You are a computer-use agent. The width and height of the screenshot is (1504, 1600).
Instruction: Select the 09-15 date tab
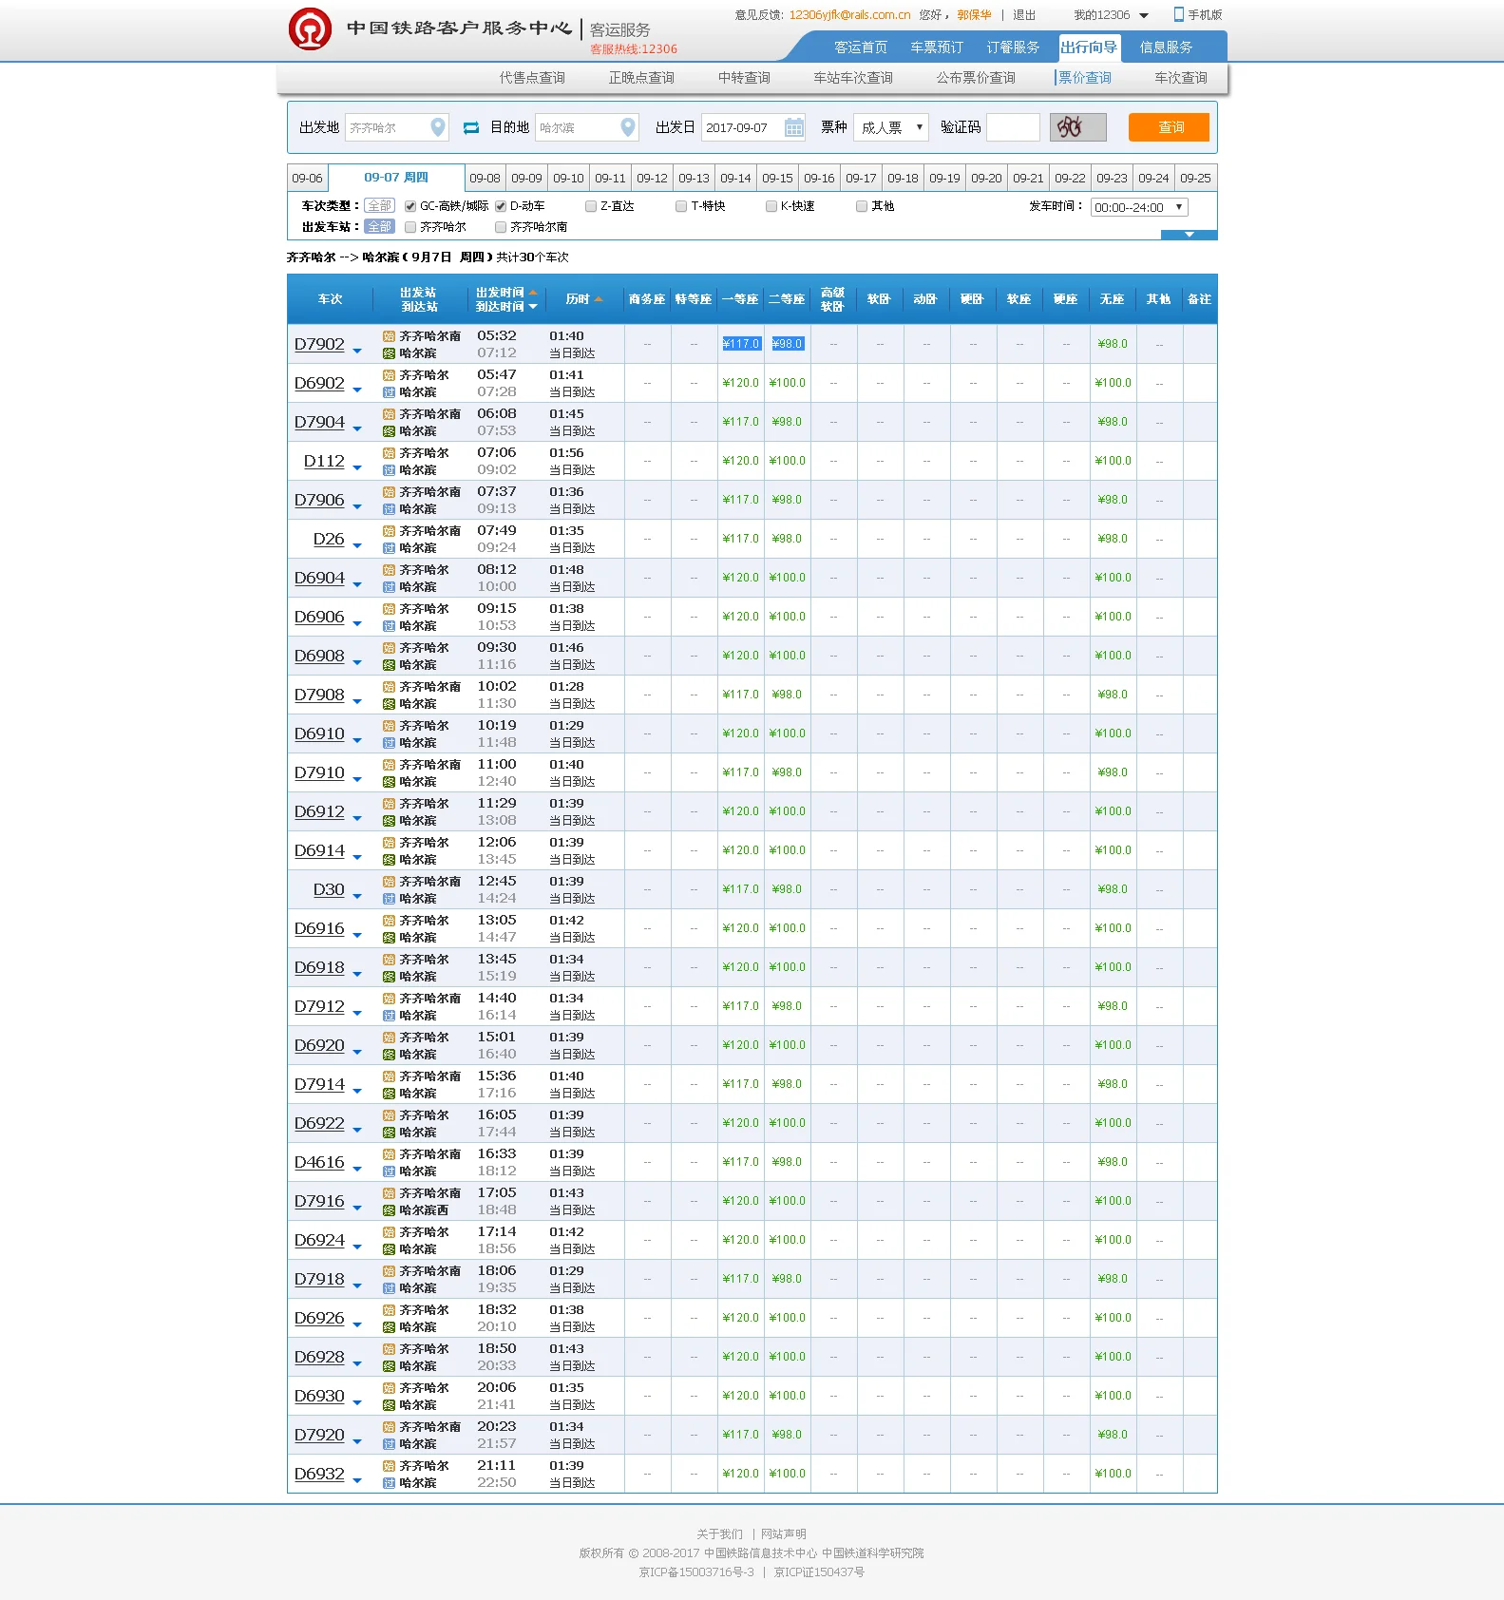coord(777,178)
